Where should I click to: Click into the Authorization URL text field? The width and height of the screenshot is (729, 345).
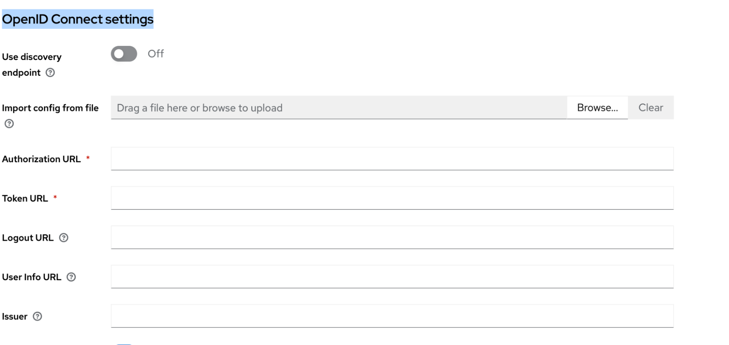point(392,158)
